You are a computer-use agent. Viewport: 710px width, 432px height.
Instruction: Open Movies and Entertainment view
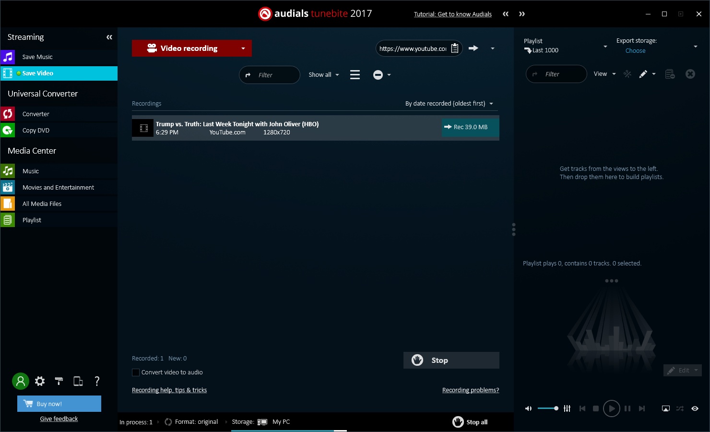tap(59, 187)
